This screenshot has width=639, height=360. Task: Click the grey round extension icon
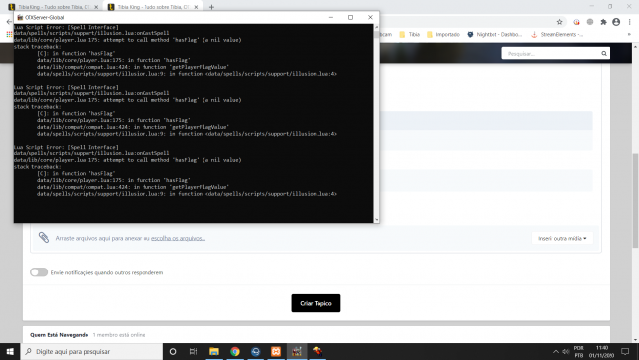(590, 22)
